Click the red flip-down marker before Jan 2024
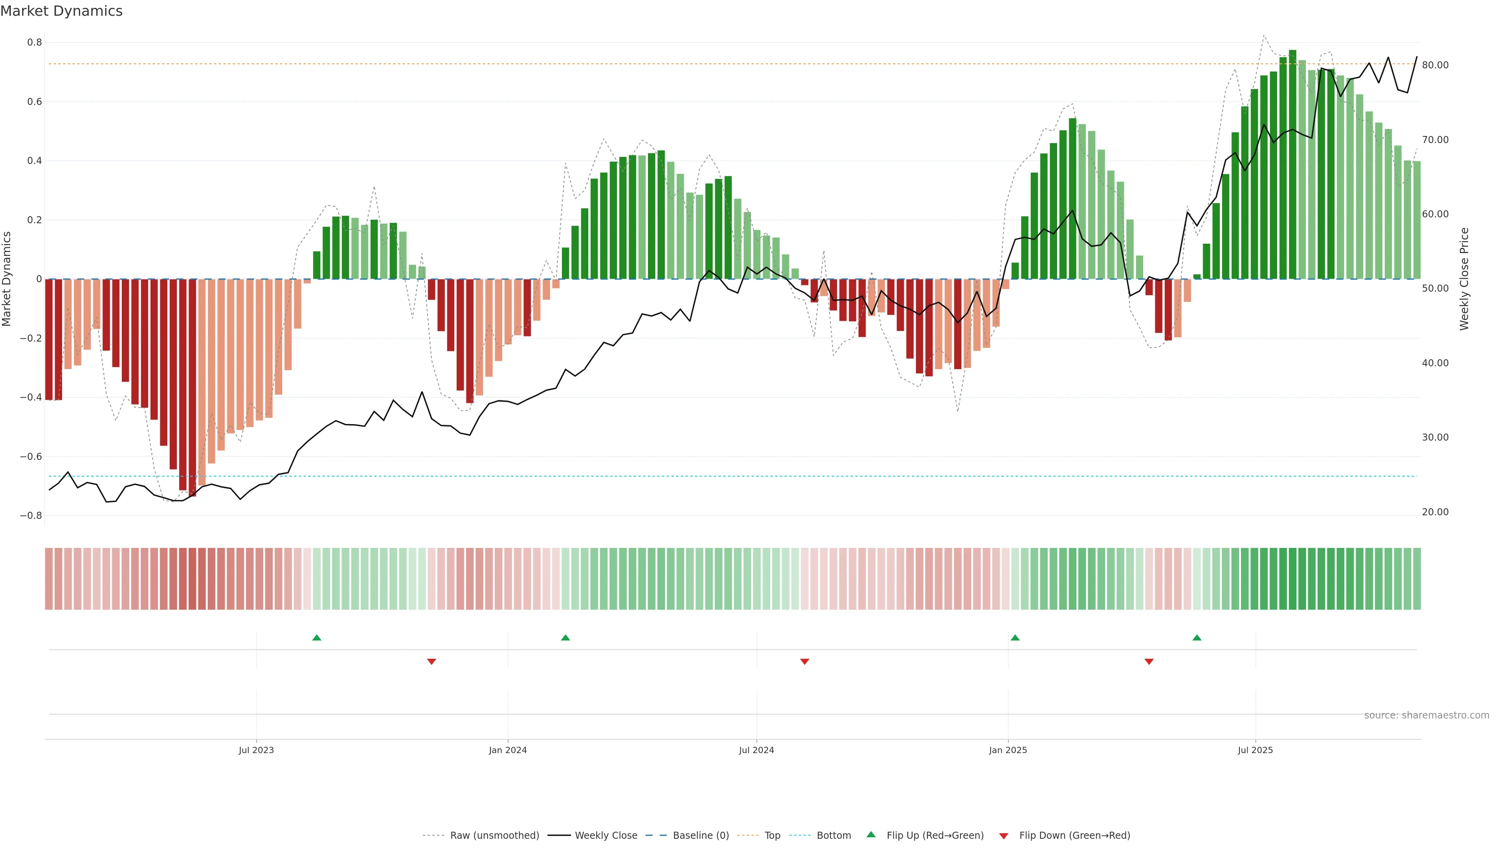The width and height of the screenshot is (1509, 849). (432, 662)
